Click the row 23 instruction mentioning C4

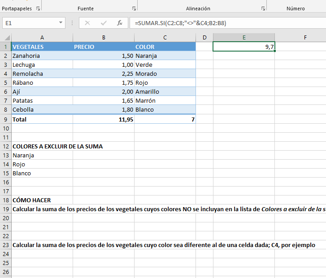[164, 245]
